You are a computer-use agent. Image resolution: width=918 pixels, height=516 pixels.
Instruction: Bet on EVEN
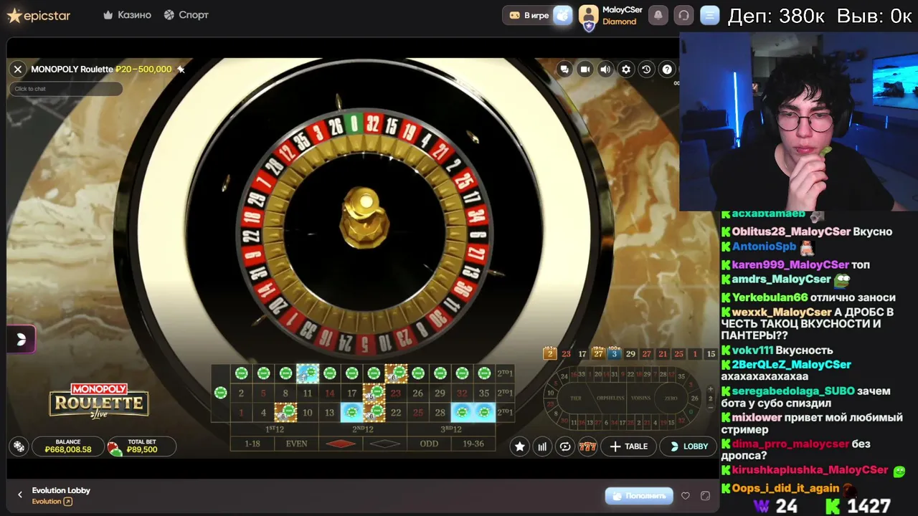tap(296, 444)
